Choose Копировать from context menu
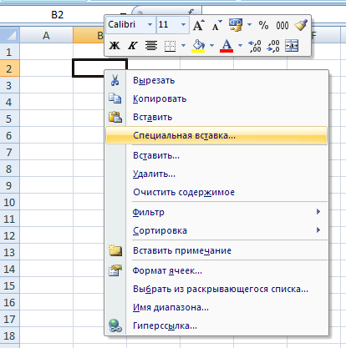Screen dimensions: 346x348 coord(216,98)
